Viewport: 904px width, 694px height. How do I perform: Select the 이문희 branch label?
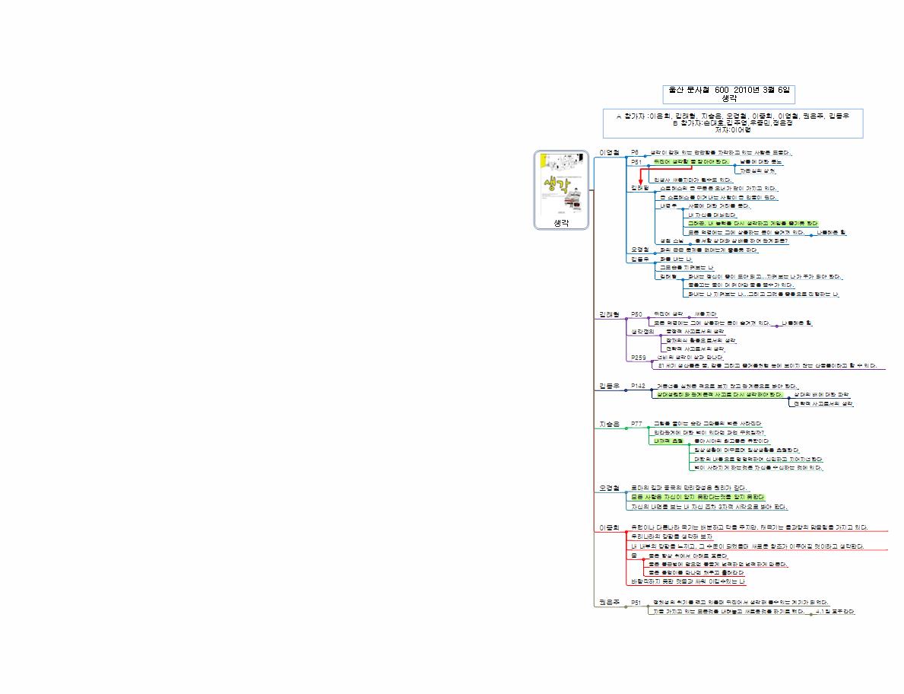click(609, 527)
